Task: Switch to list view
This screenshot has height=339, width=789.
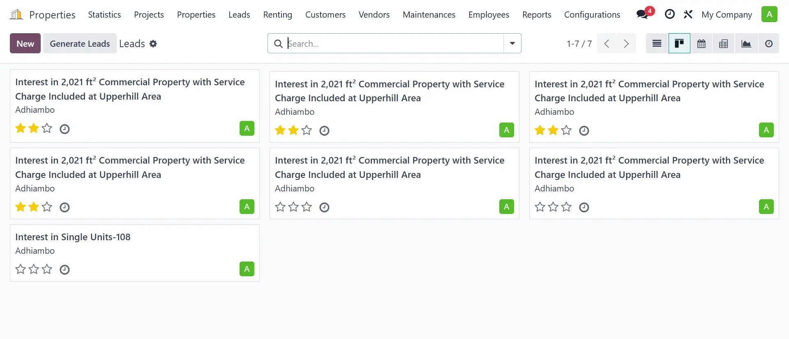Action: (657, 43)
